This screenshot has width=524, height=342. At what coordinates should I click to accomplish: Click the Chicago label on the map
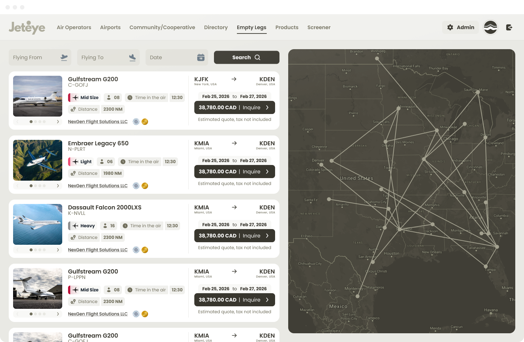[450, 139]
